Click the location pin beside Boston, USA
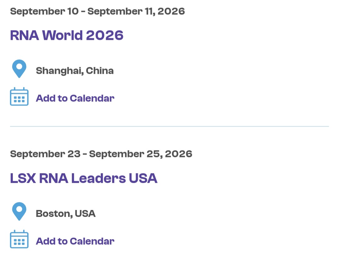338x265 pixels. [19, 212]
